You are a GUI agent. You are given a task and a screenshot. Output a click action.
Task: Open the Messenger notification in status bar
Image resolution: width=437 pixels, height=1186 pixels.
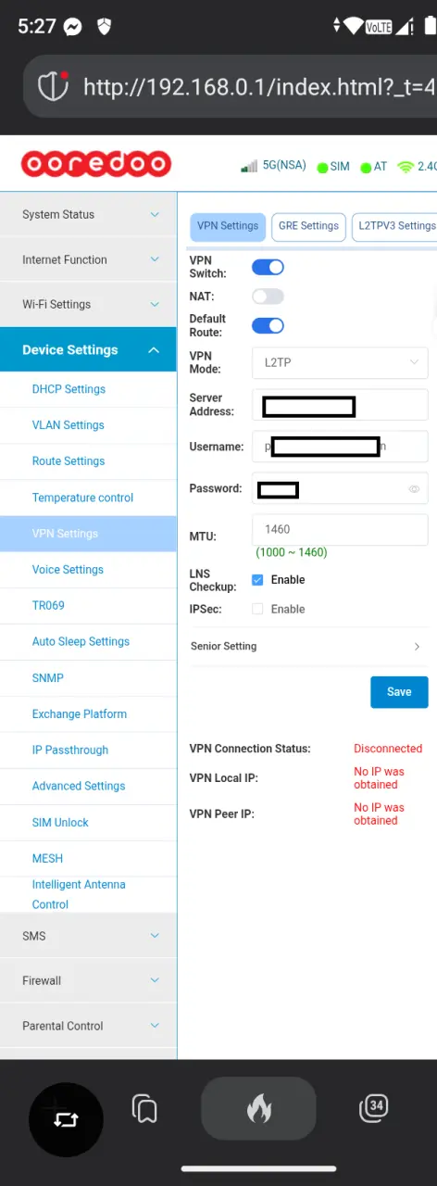tap(73, 28)
